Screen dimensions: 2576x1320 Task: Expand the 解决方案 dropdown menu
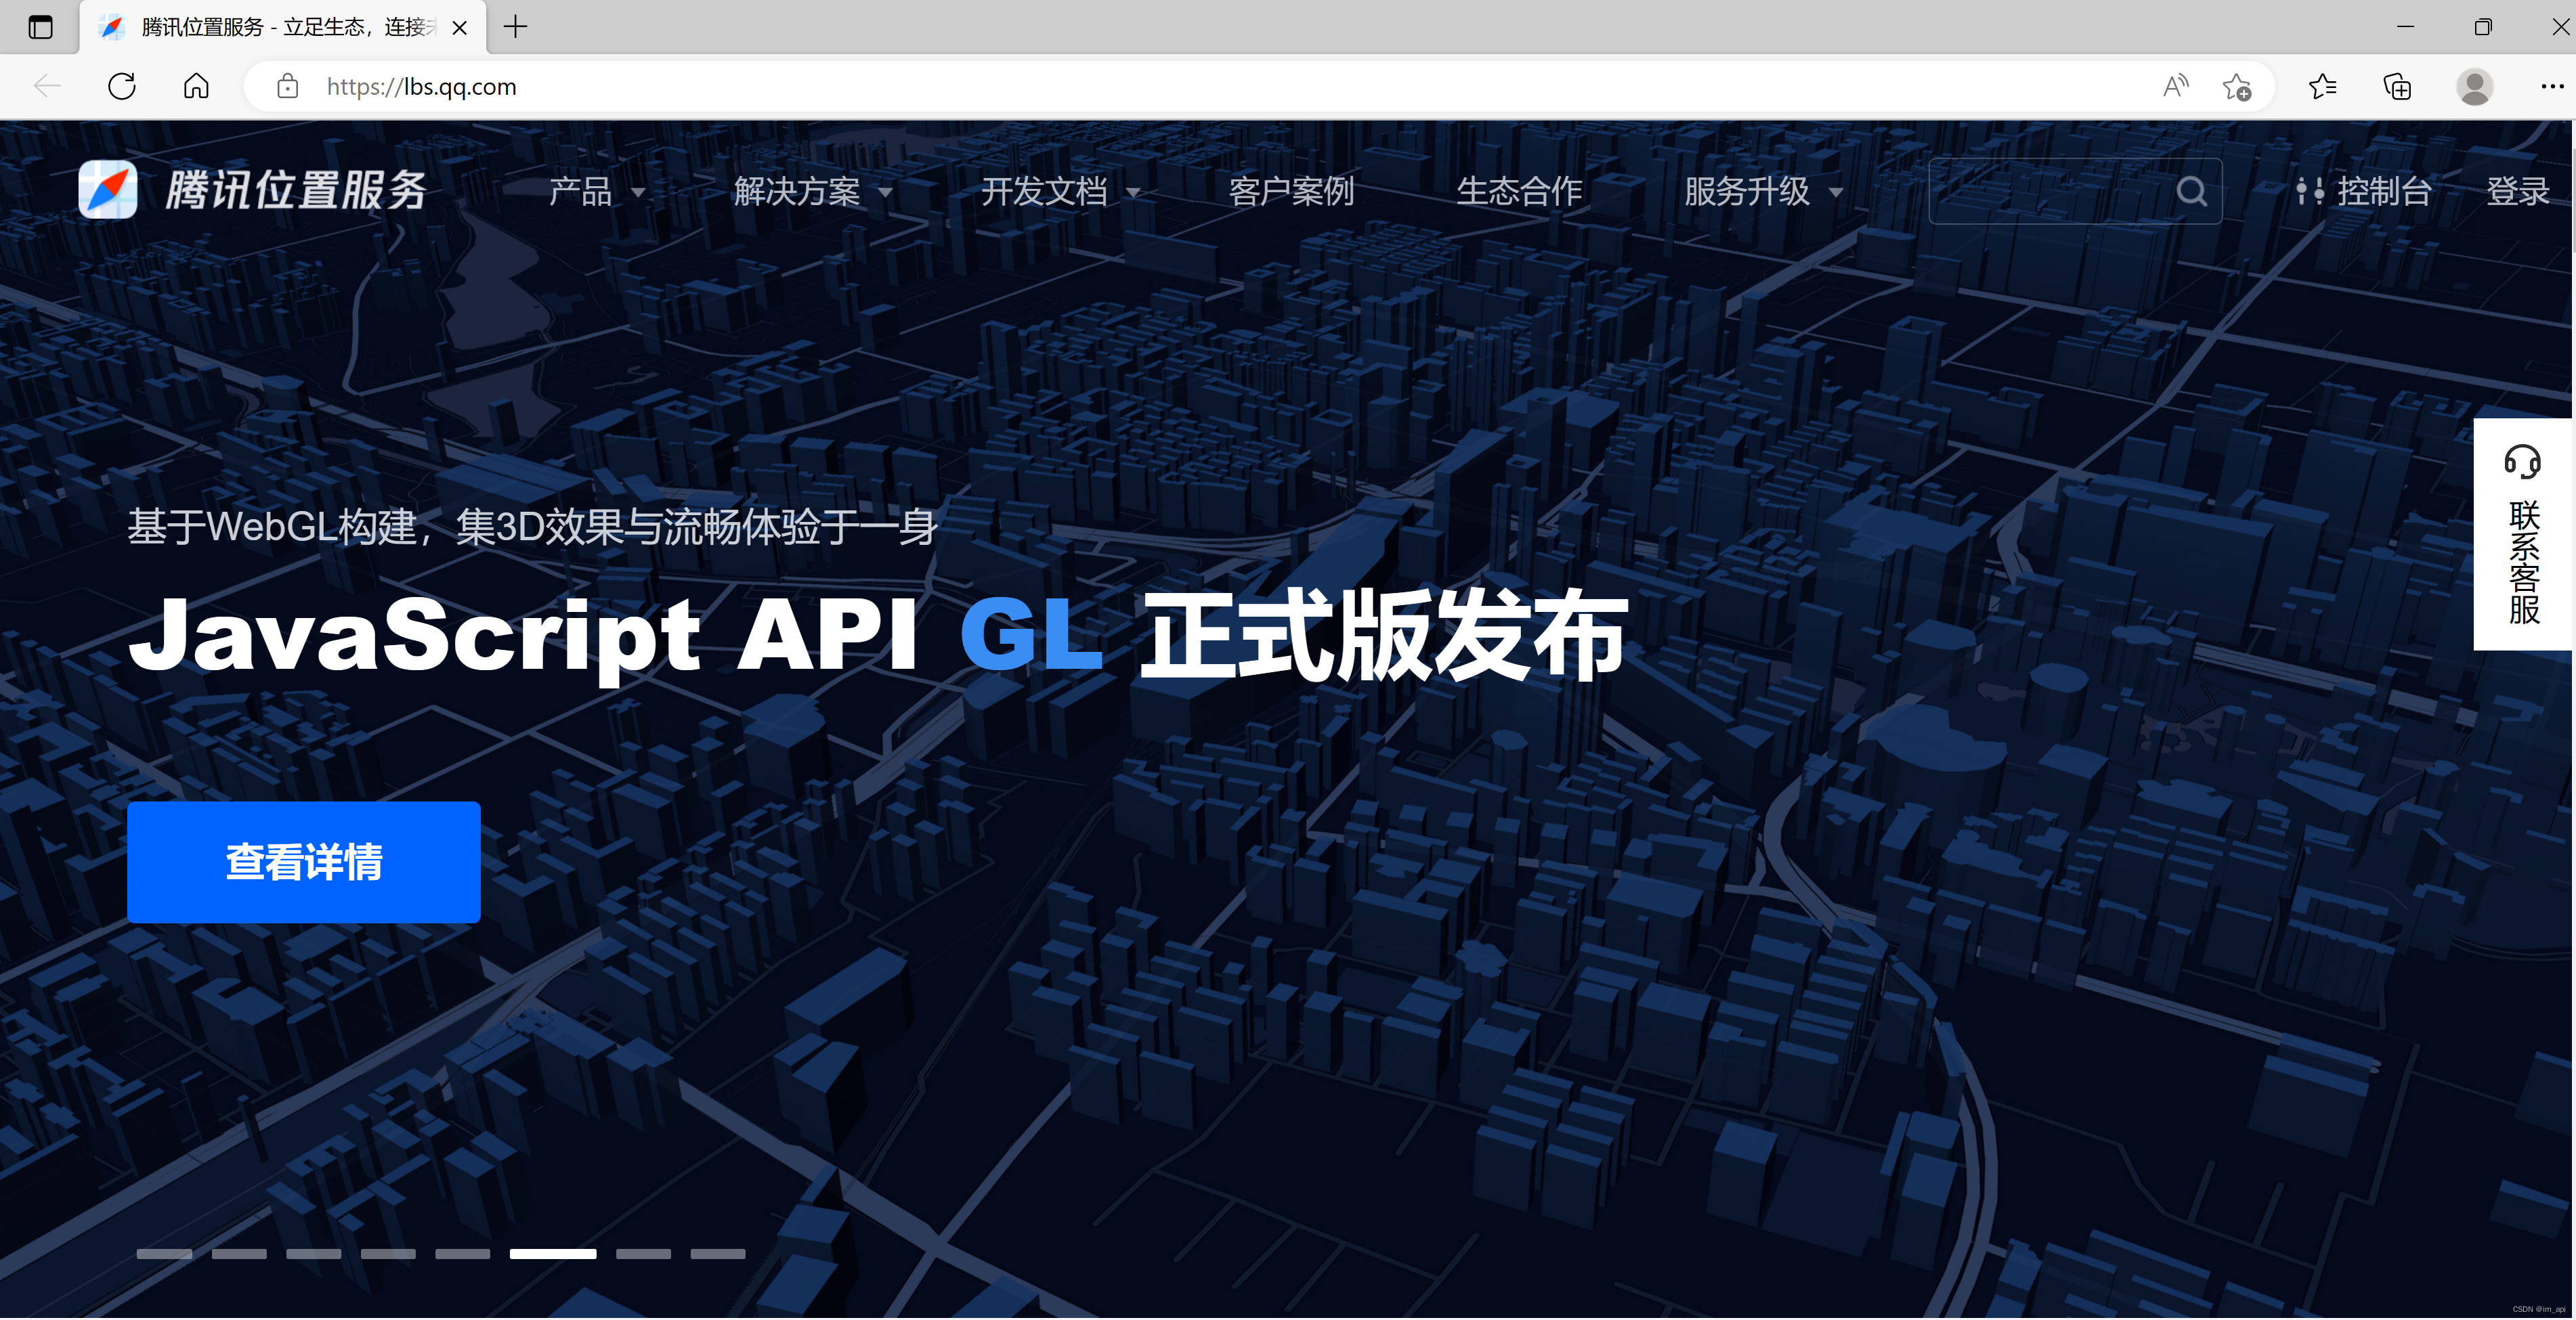click(x=812, y=191)
